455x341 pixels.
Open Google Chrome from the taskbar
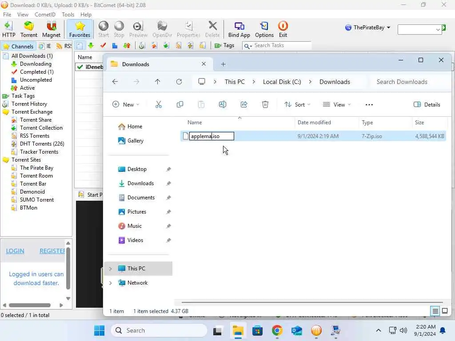(277, 330)
